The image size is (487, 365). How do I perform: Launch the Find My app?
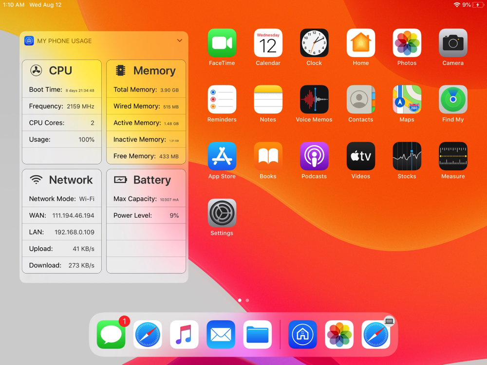tap(453, 99)
